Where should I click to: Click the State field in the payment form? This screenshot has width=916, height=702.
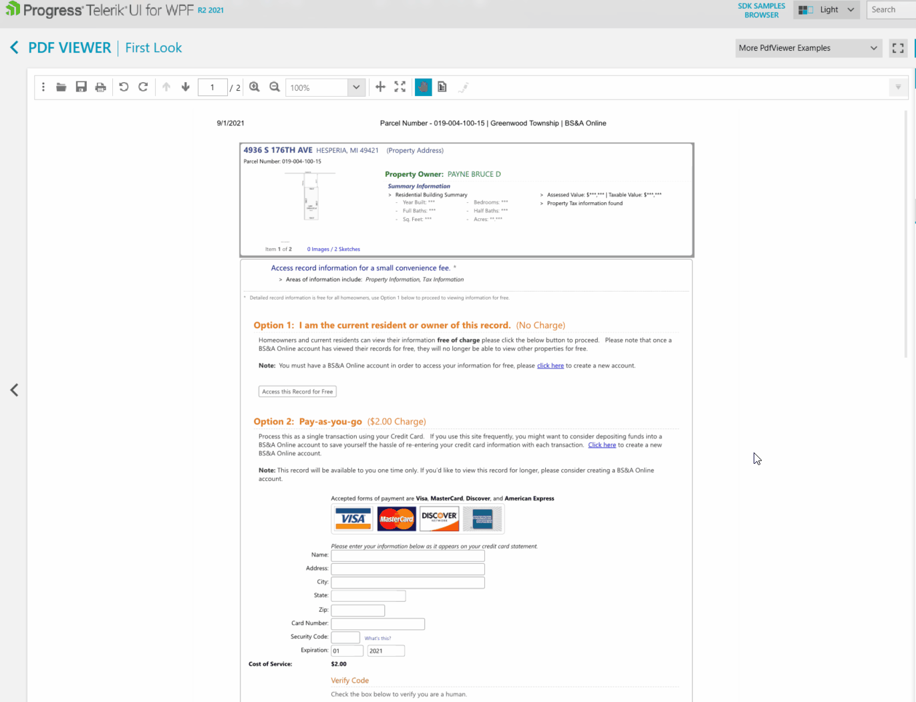click(368, 596)
